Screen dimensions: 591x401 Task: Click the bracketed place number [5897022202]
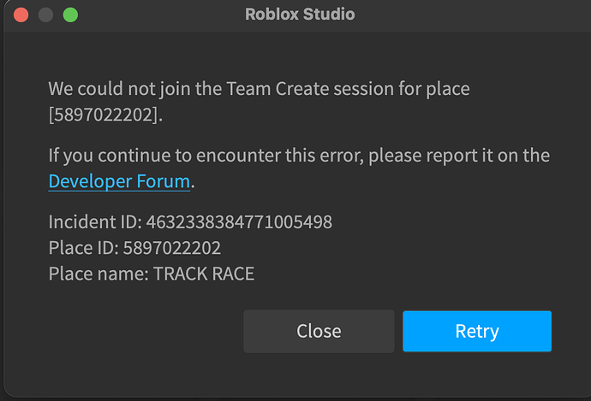coord(105,115)
